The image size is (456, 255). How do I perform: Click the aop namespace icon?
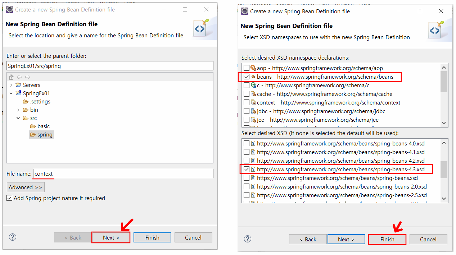[253, 68]
